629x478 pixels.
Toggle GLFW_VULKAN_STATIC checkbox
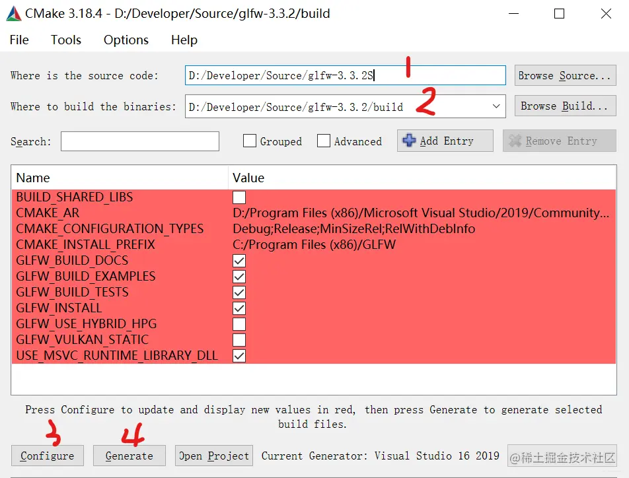[239, 339]
